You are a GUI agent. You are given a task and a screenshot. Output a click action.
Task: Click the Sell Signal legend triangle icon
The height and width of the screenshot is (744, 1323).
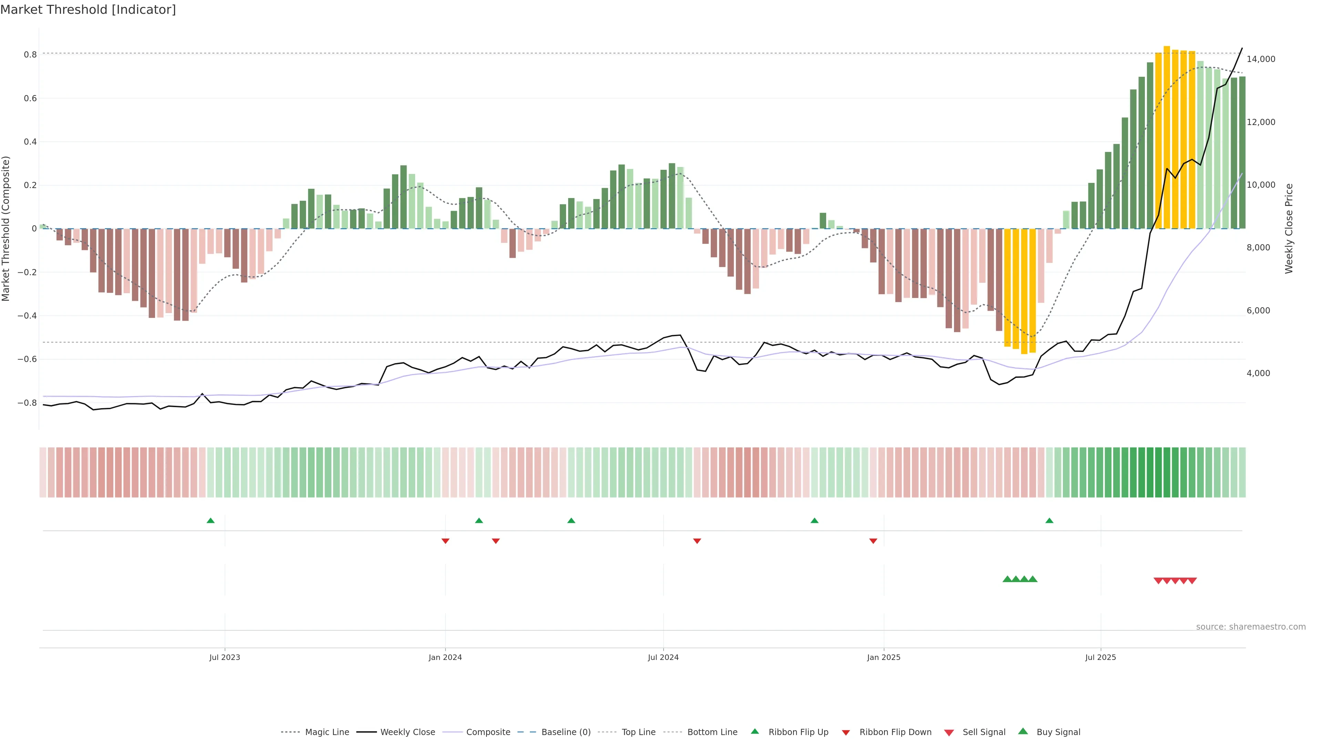[948, 733]
